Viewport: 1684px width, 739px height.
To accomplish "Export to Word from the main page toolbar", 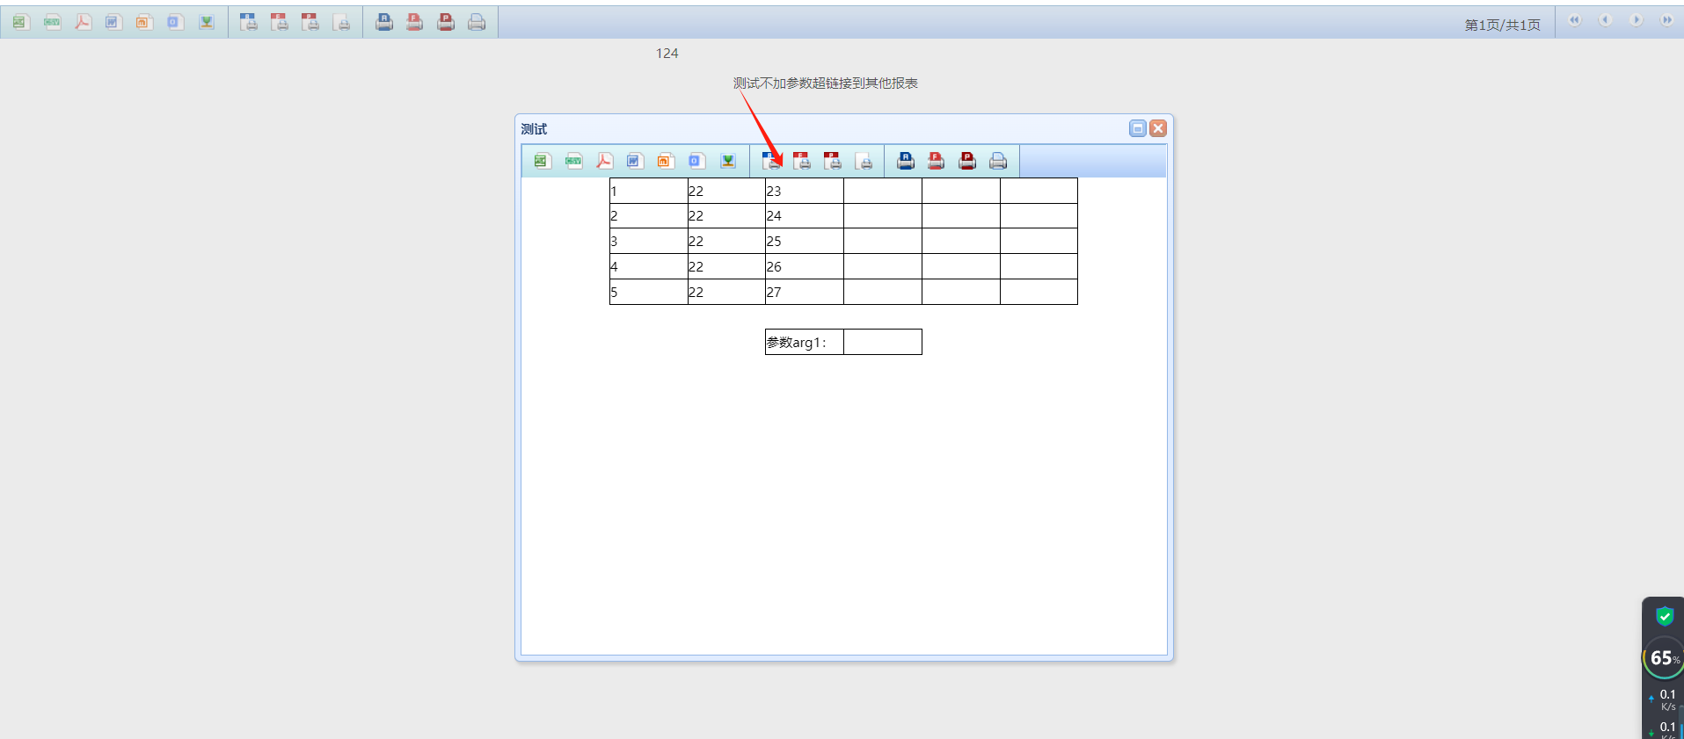I will [x=114, y=22].
